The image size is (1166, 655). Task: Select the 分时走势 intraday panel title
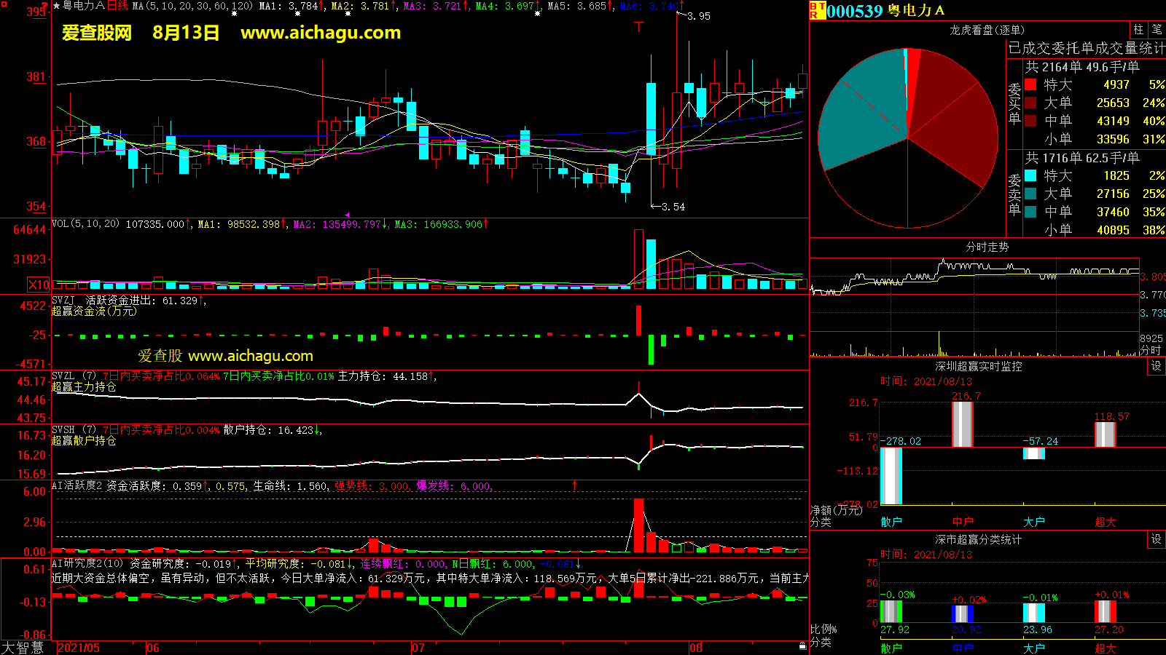(987, 247)
